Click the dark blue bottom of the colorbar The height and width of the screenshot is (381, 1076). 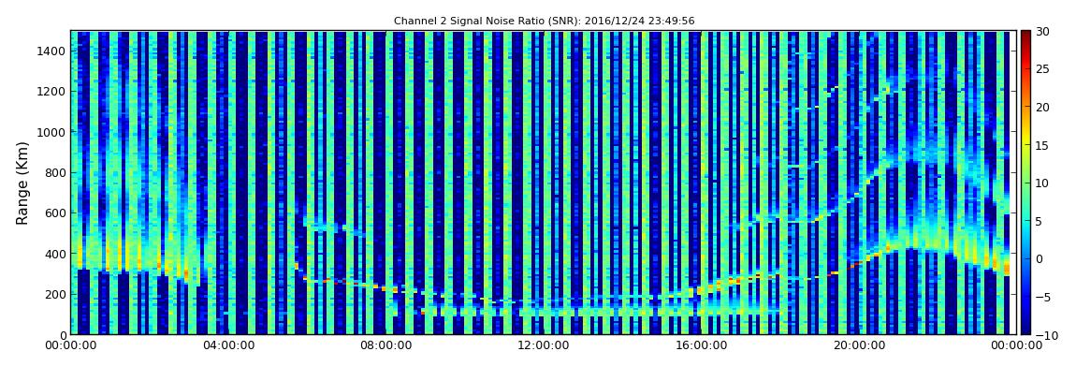point(1025,329)
